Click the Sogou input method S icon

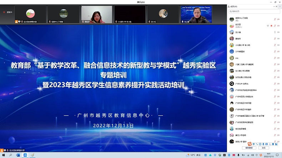(x=250, y=144)
